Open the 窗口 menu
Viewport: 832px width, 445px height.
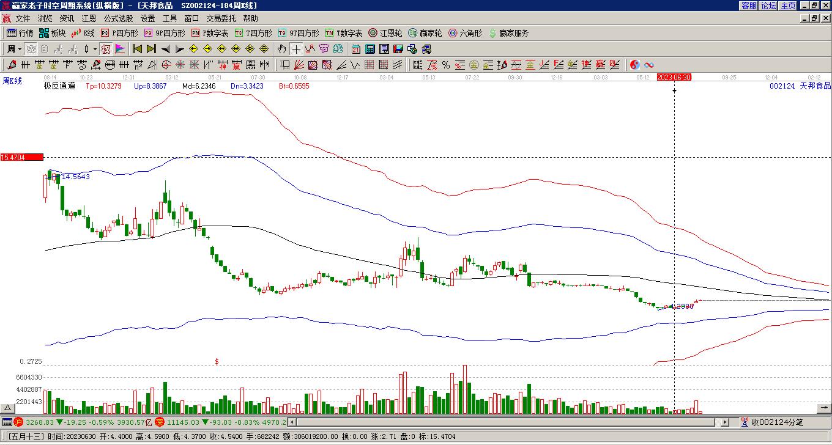[x=191, y=19]
